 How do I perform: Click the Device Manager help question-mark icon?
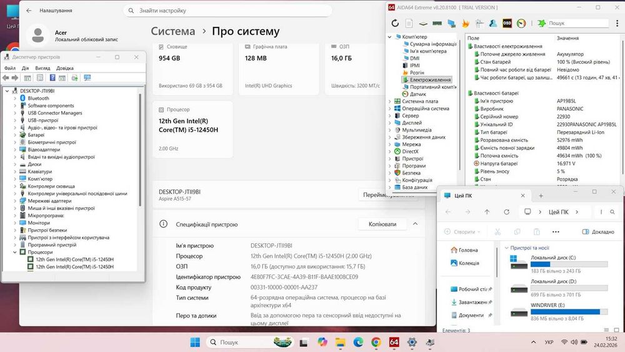[52, 78]
